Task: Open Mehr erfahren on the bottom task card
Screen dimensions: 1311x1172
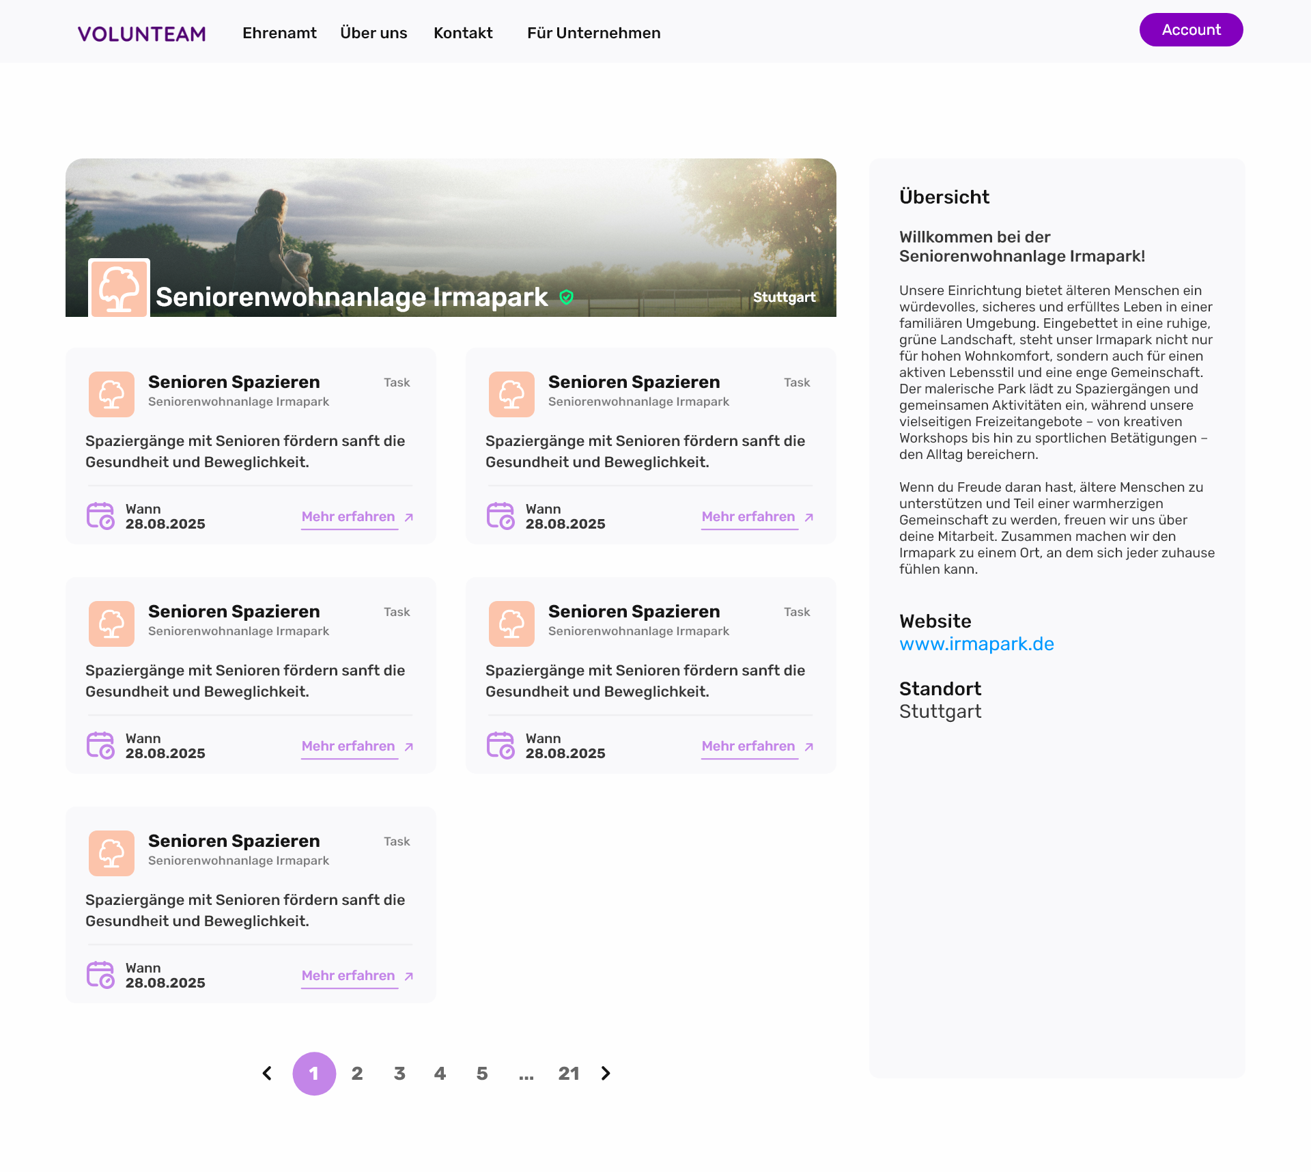Action: [x=349, y=975]
